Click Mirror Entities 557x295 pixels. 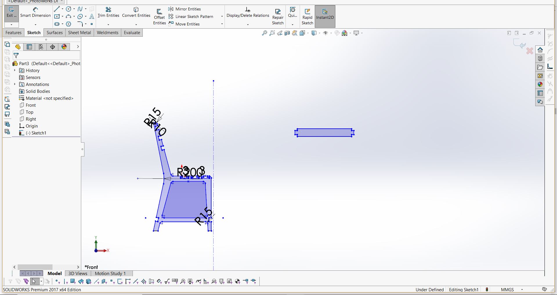point(185,9)
